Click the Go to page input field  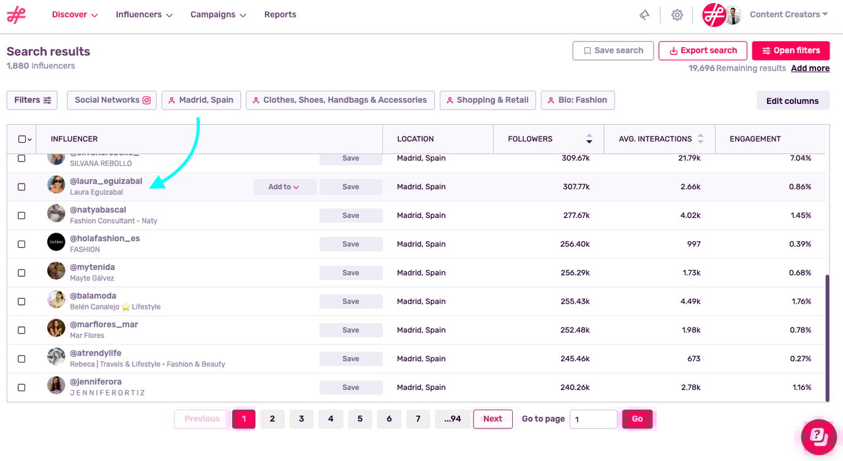point(592,419)
